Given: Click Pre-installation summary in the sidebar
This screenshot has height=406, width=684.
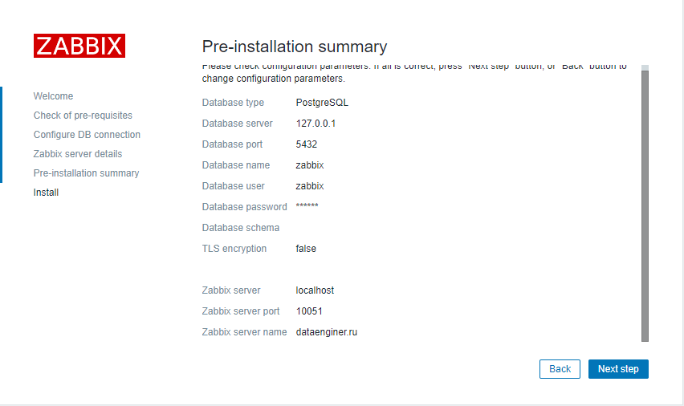Looking at the screenshot, I should pyautogui.click(x=86, y=173).
